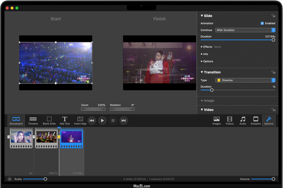Click the Options tab in toolbar
The image size is (283, 188).
pyautogui.click(x=269, y=120)
